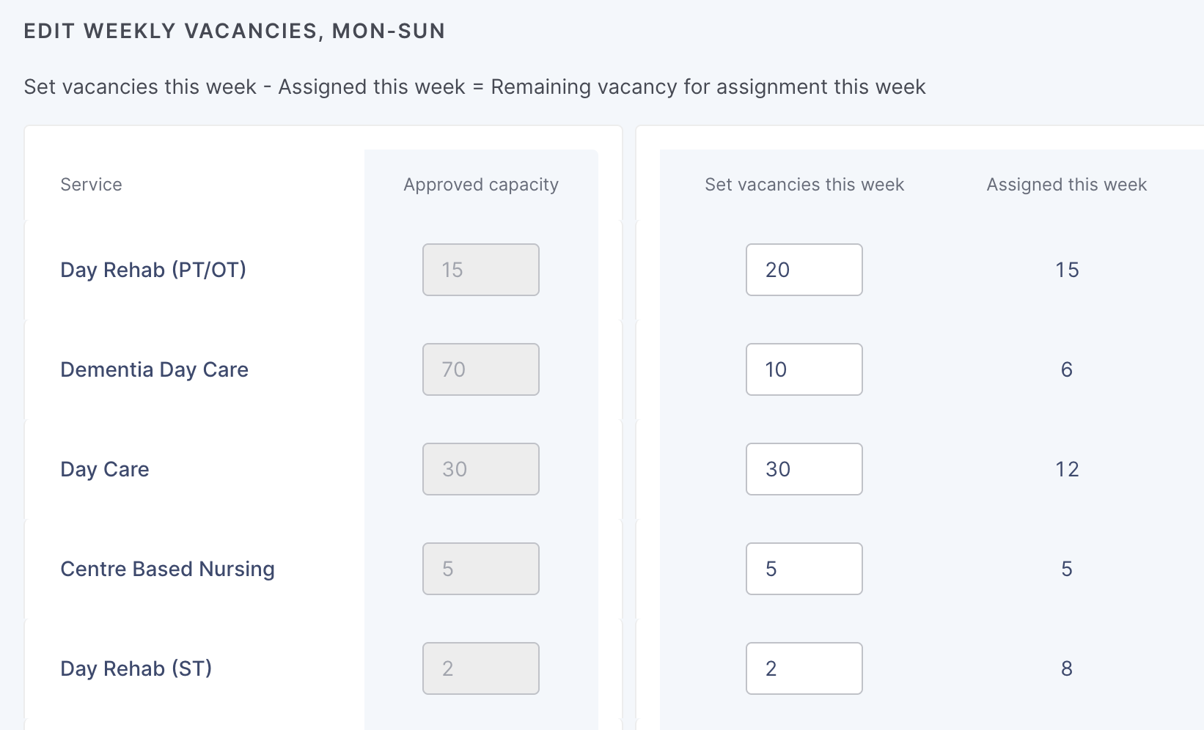Click the Day Care approved capacity field

[x=480, y=469]
